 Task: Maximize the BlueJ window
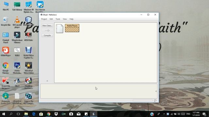[148, 15]
